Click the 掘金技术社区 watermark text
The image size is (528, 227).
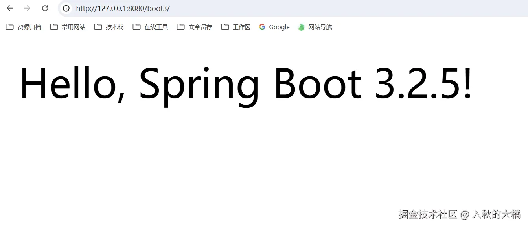[428, 215]
